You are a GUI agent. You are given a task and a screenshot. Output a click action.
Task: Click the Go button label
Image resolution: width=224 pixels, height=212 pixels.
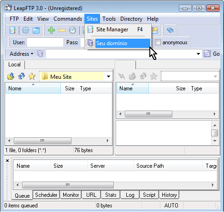pyautogui.click(x=216, y=54)
